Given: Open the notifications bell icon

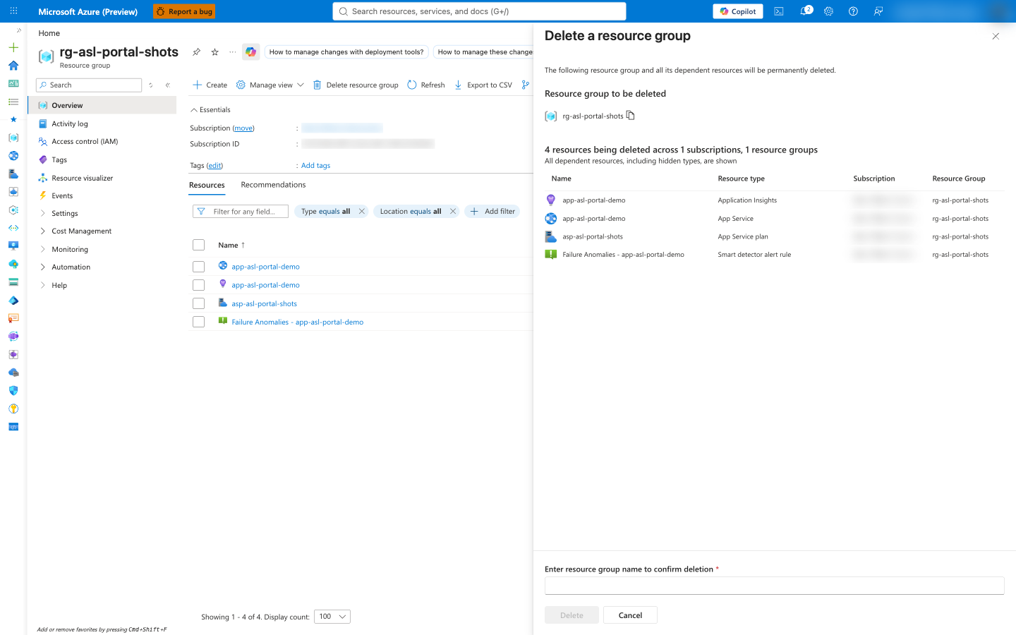Looking at the screenshot, I should [804, 11].
